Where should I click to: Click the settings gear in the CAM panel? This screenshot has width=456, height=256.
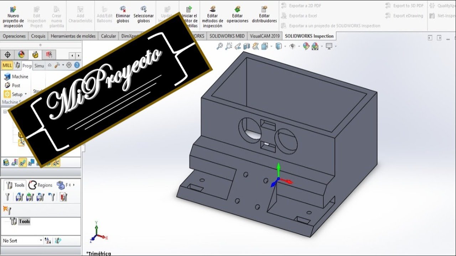click(x=69, y=65)
